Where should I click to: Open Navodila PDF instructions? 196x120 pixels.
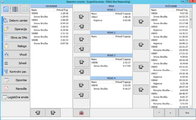15,89
